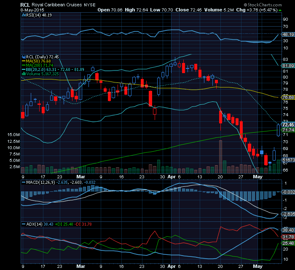Click the RSI line icon in legend
Screen dimensions: 295x270
tap(24, 15)
